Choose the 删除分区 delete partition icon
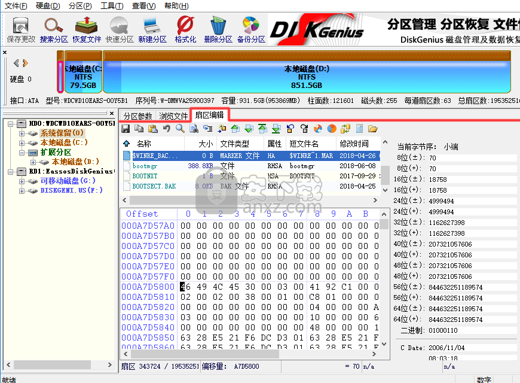 pyautogui.click(x=218, y=30)
